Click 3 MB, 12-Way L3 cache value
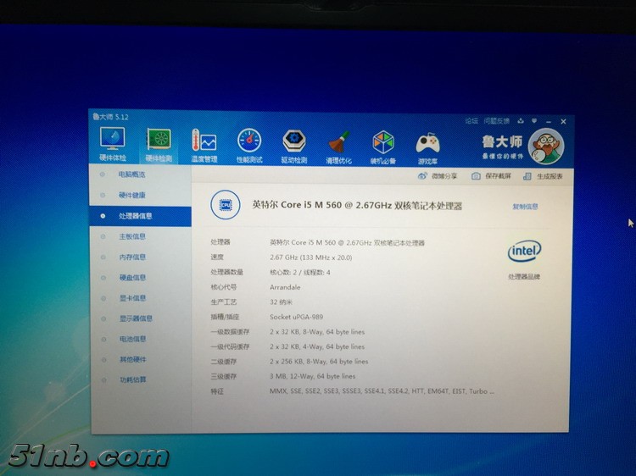 [312, 376]
